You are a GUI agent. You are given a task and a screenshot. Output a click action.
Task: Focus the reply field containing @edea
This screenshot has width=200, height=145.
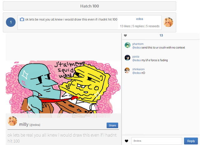[157, 141]
